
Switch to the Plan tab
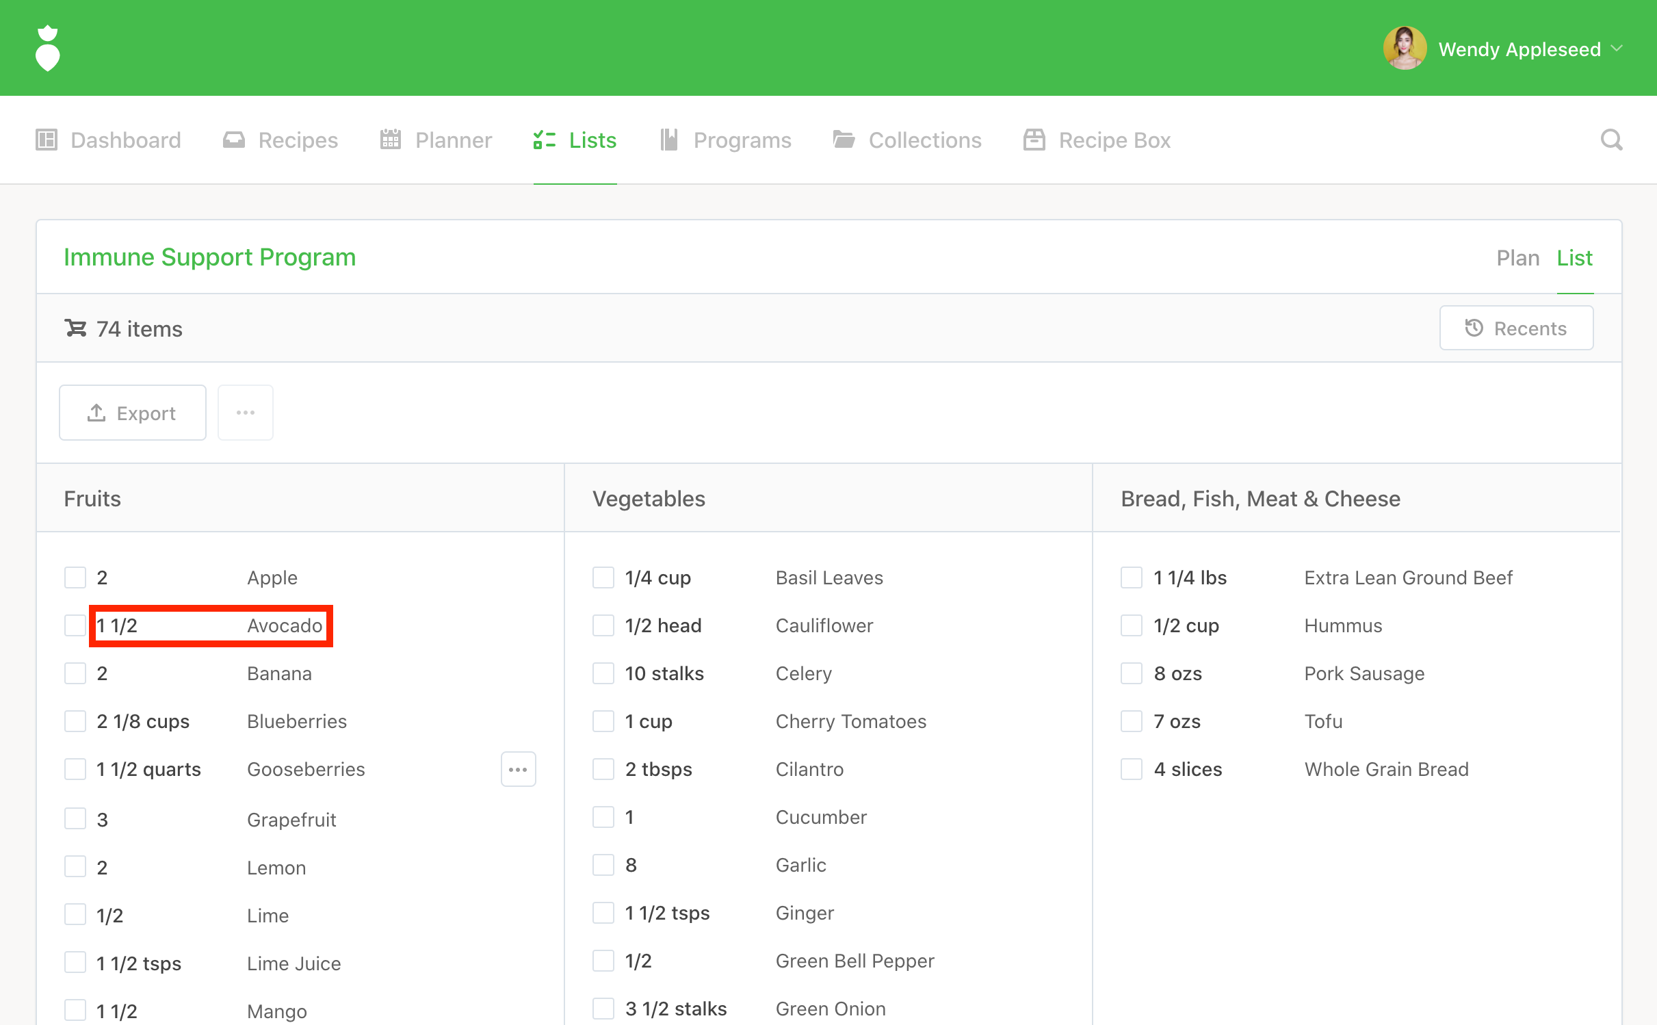coord(1517,258)
